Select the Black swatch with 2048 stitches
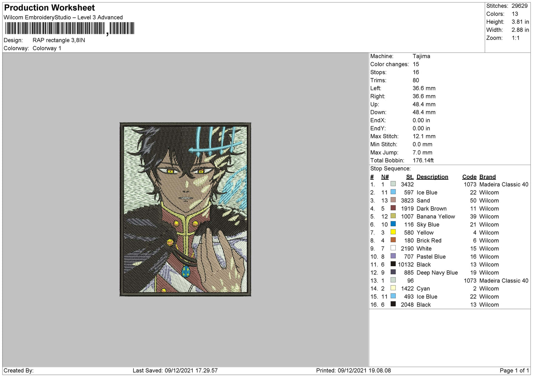Viewport: 533px width, 377px height. (x=393, y=304)
